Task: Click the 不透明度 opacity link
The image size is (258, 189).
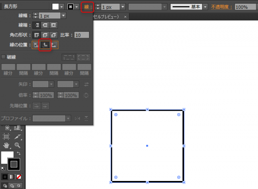Action: (221, 7)
